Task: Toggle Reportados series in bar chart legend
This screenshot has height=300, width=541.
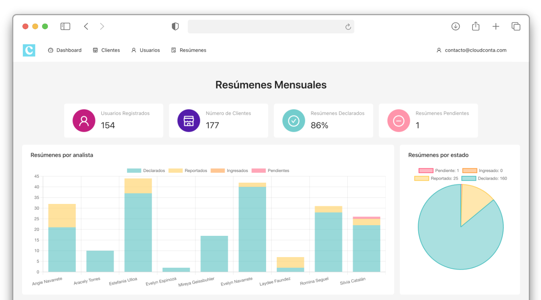Action: [x=188, y=171]
